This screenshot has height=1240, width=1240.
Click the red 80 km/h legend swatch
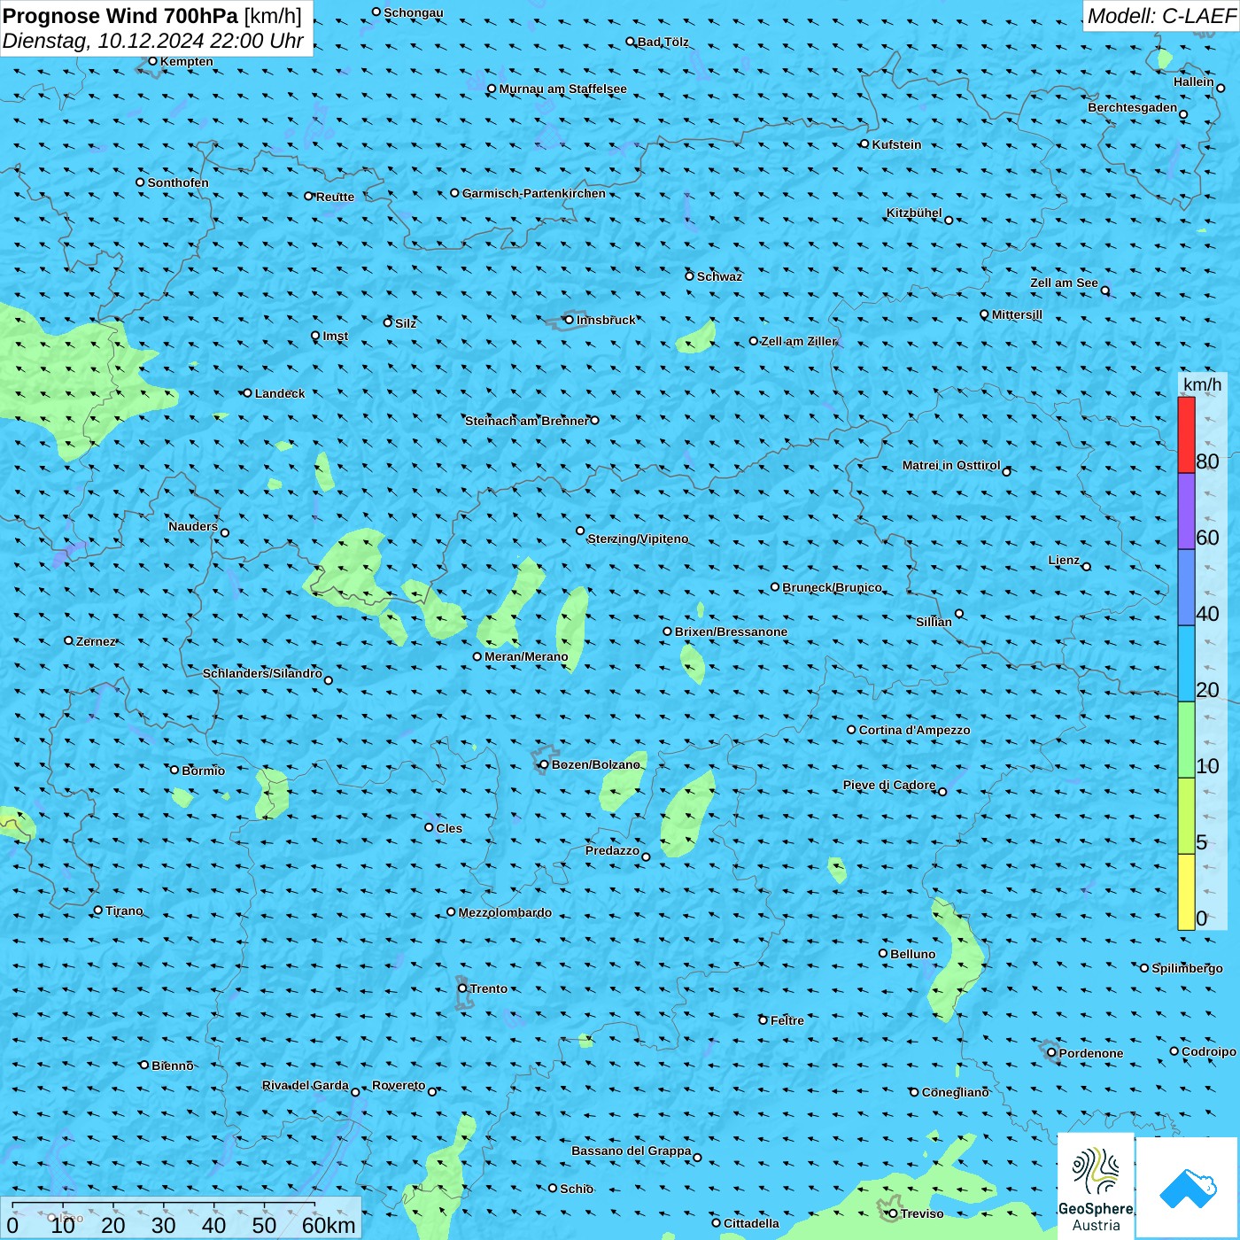click(x=1186, y=435)
